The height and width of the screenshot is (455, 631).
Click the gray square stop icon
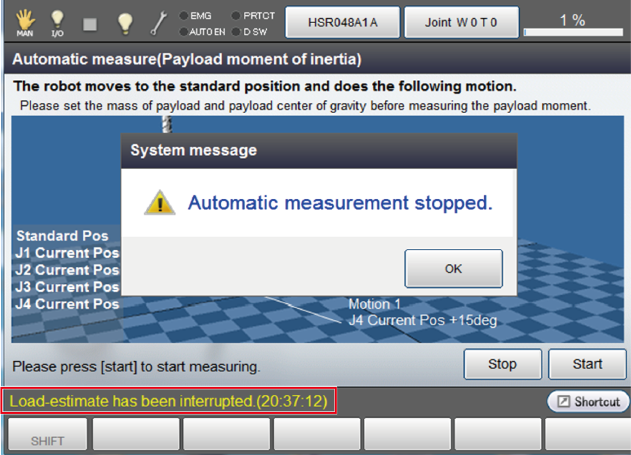[x=90, y=24]
